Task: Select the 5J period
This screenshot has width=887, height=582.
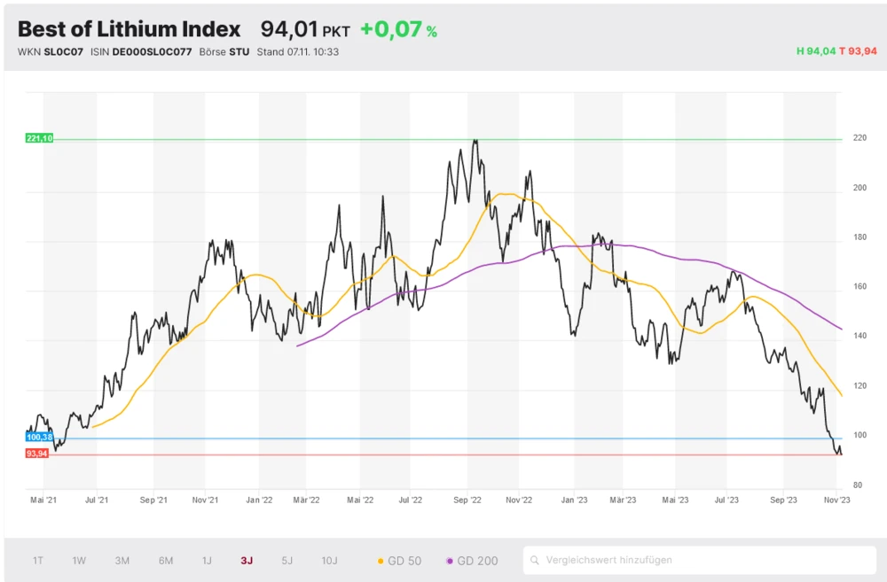Action: pyautogui.click(x=286, y=560)
